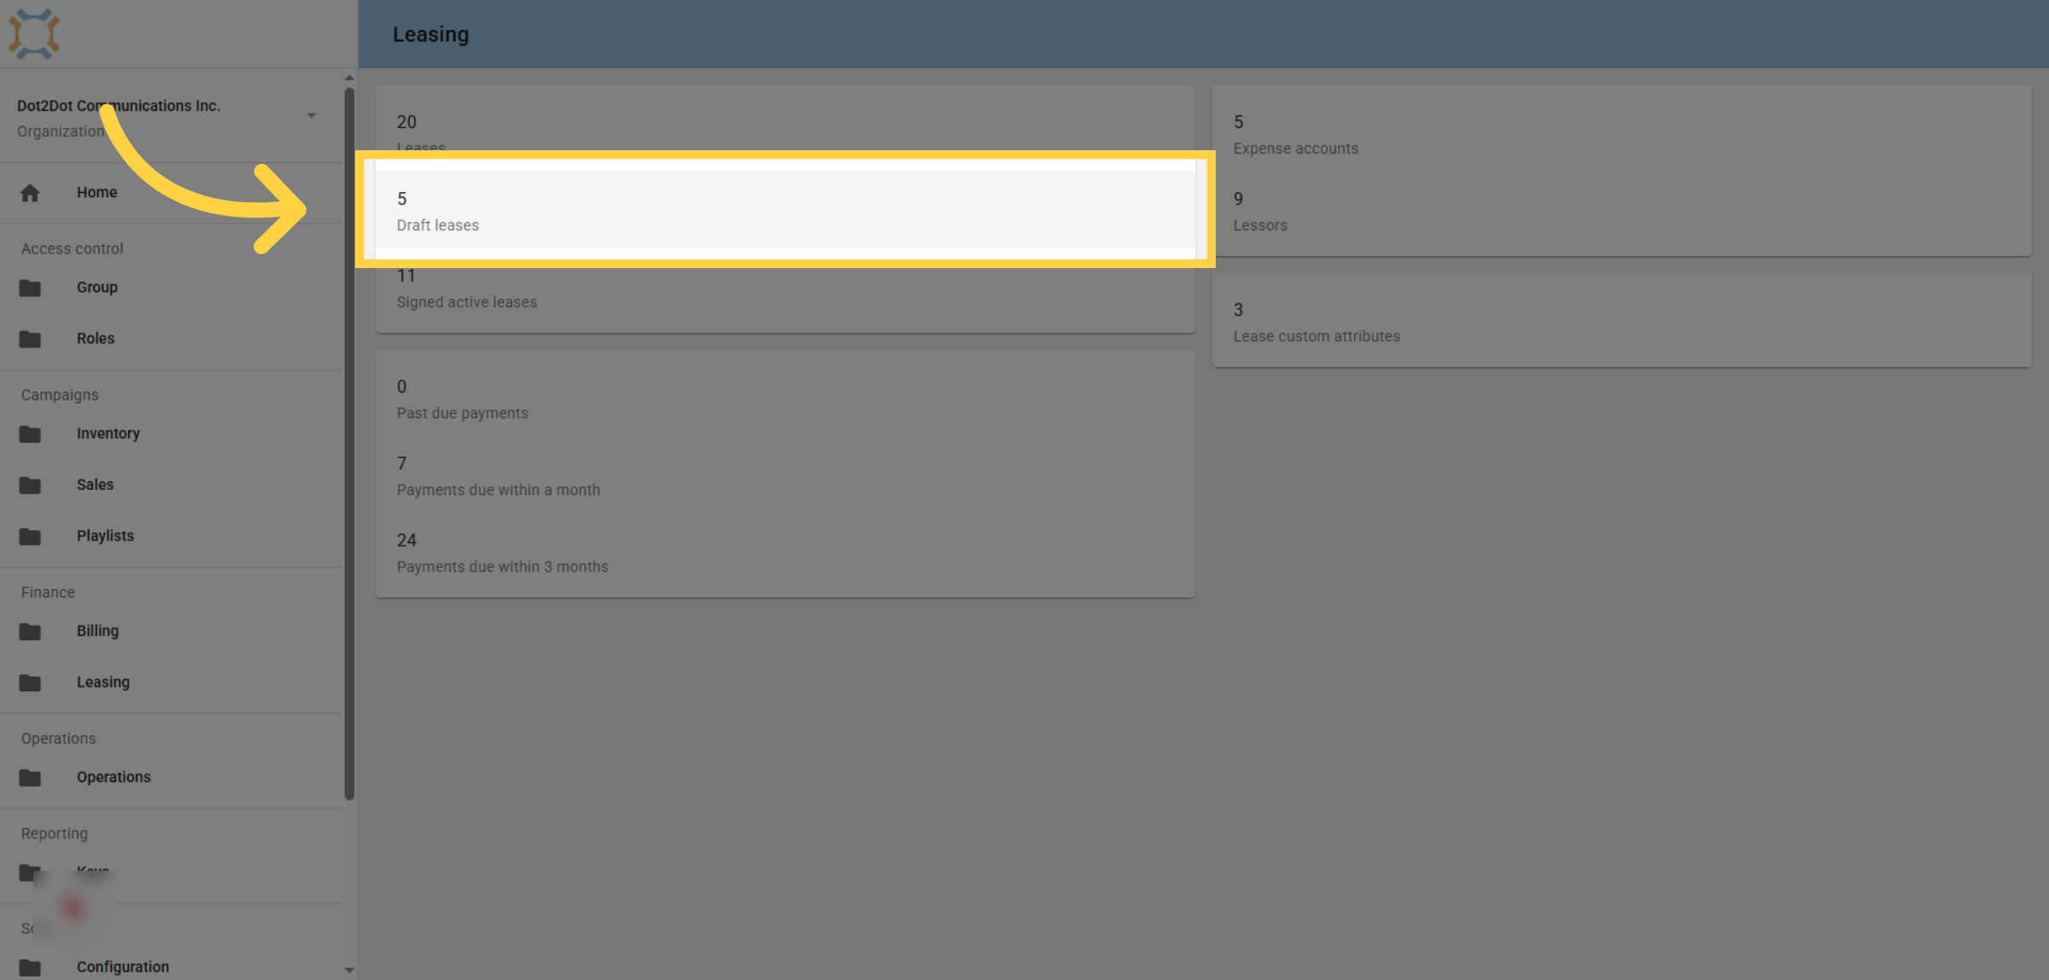Image resolution: width=2049 pixels, height=980 pixels.
Task: Click the Sales folder icon
Action: (30, 485)
